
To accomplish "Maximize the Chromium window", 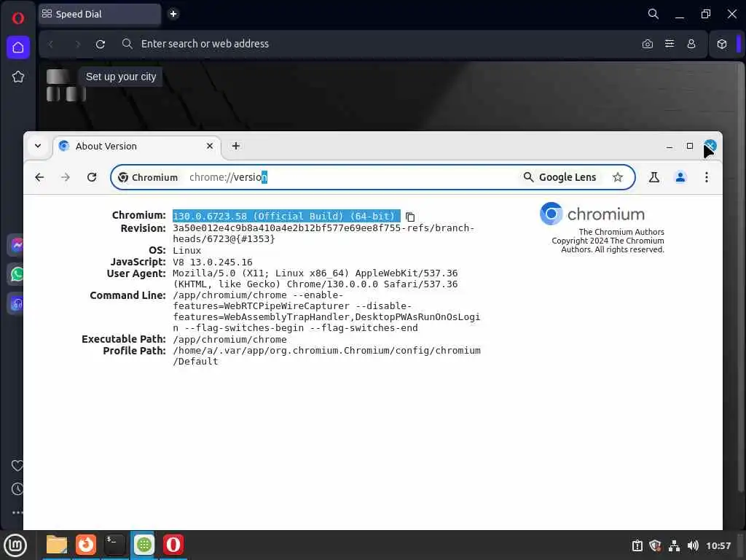I will [x=690, y=146].
